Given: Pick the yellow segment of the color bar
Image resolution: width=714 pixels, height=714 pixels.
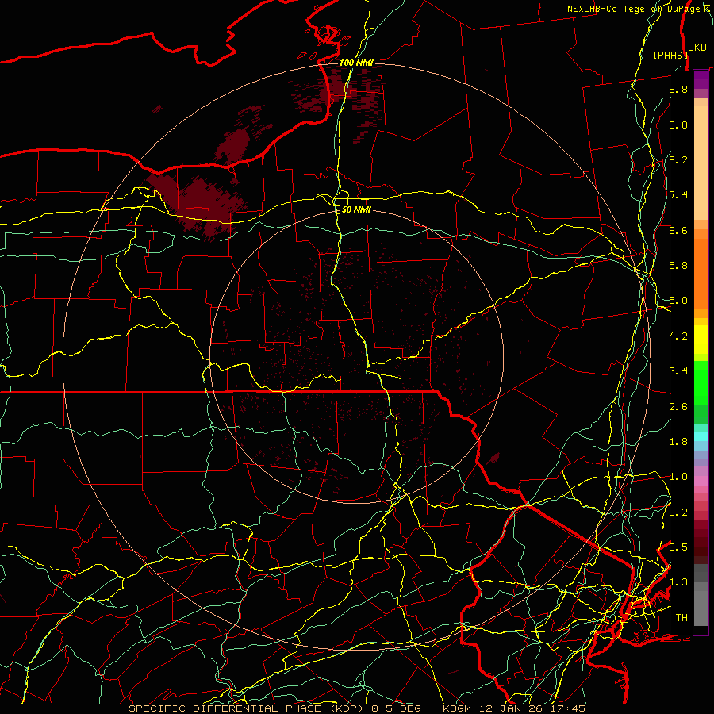Looking at the screenshot, I should [701, 340].
